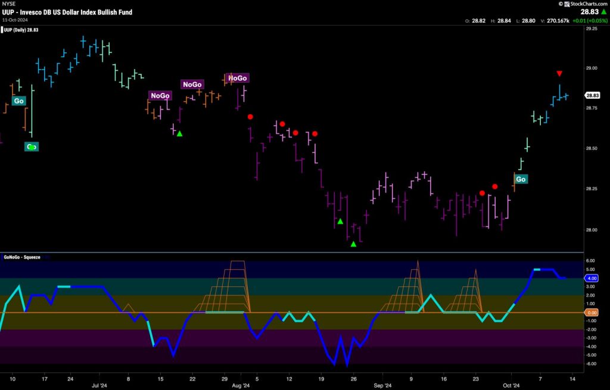
Task: Click the green up arrow beside 28.83 header price
Action: pyautogui.click(x=604, y=12)
